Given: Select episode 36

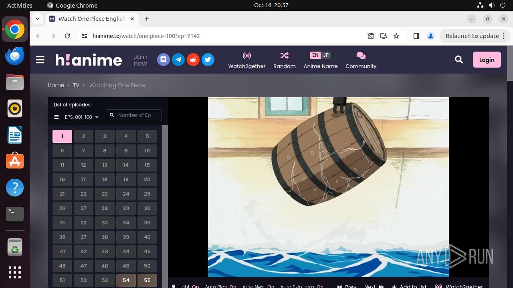Looking at the screenshot, I should (x=62, y=237).
